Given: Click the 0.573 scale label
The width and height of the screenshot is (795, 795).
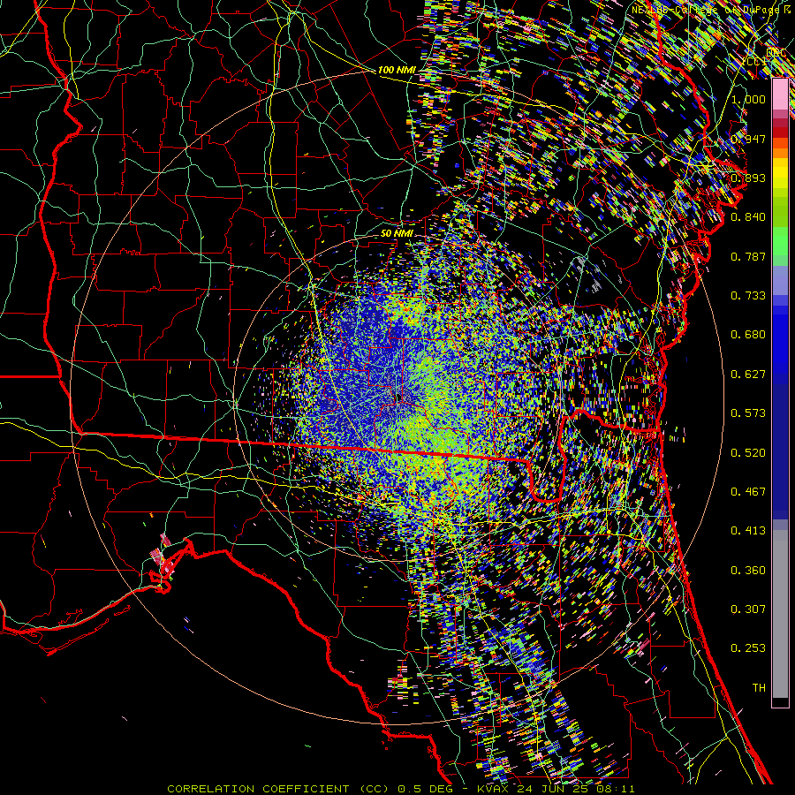Looking at the screenshot, I should [748, 413].
